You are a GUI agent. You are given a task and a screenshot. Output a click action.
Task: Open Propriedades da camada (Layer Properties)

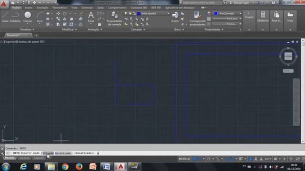[114, 19]
